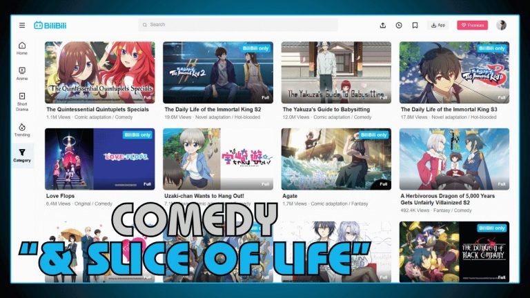Screen dimensions: 530x298
Task: Open the bookmarks icon in header
Action: (x=415, y=26)
